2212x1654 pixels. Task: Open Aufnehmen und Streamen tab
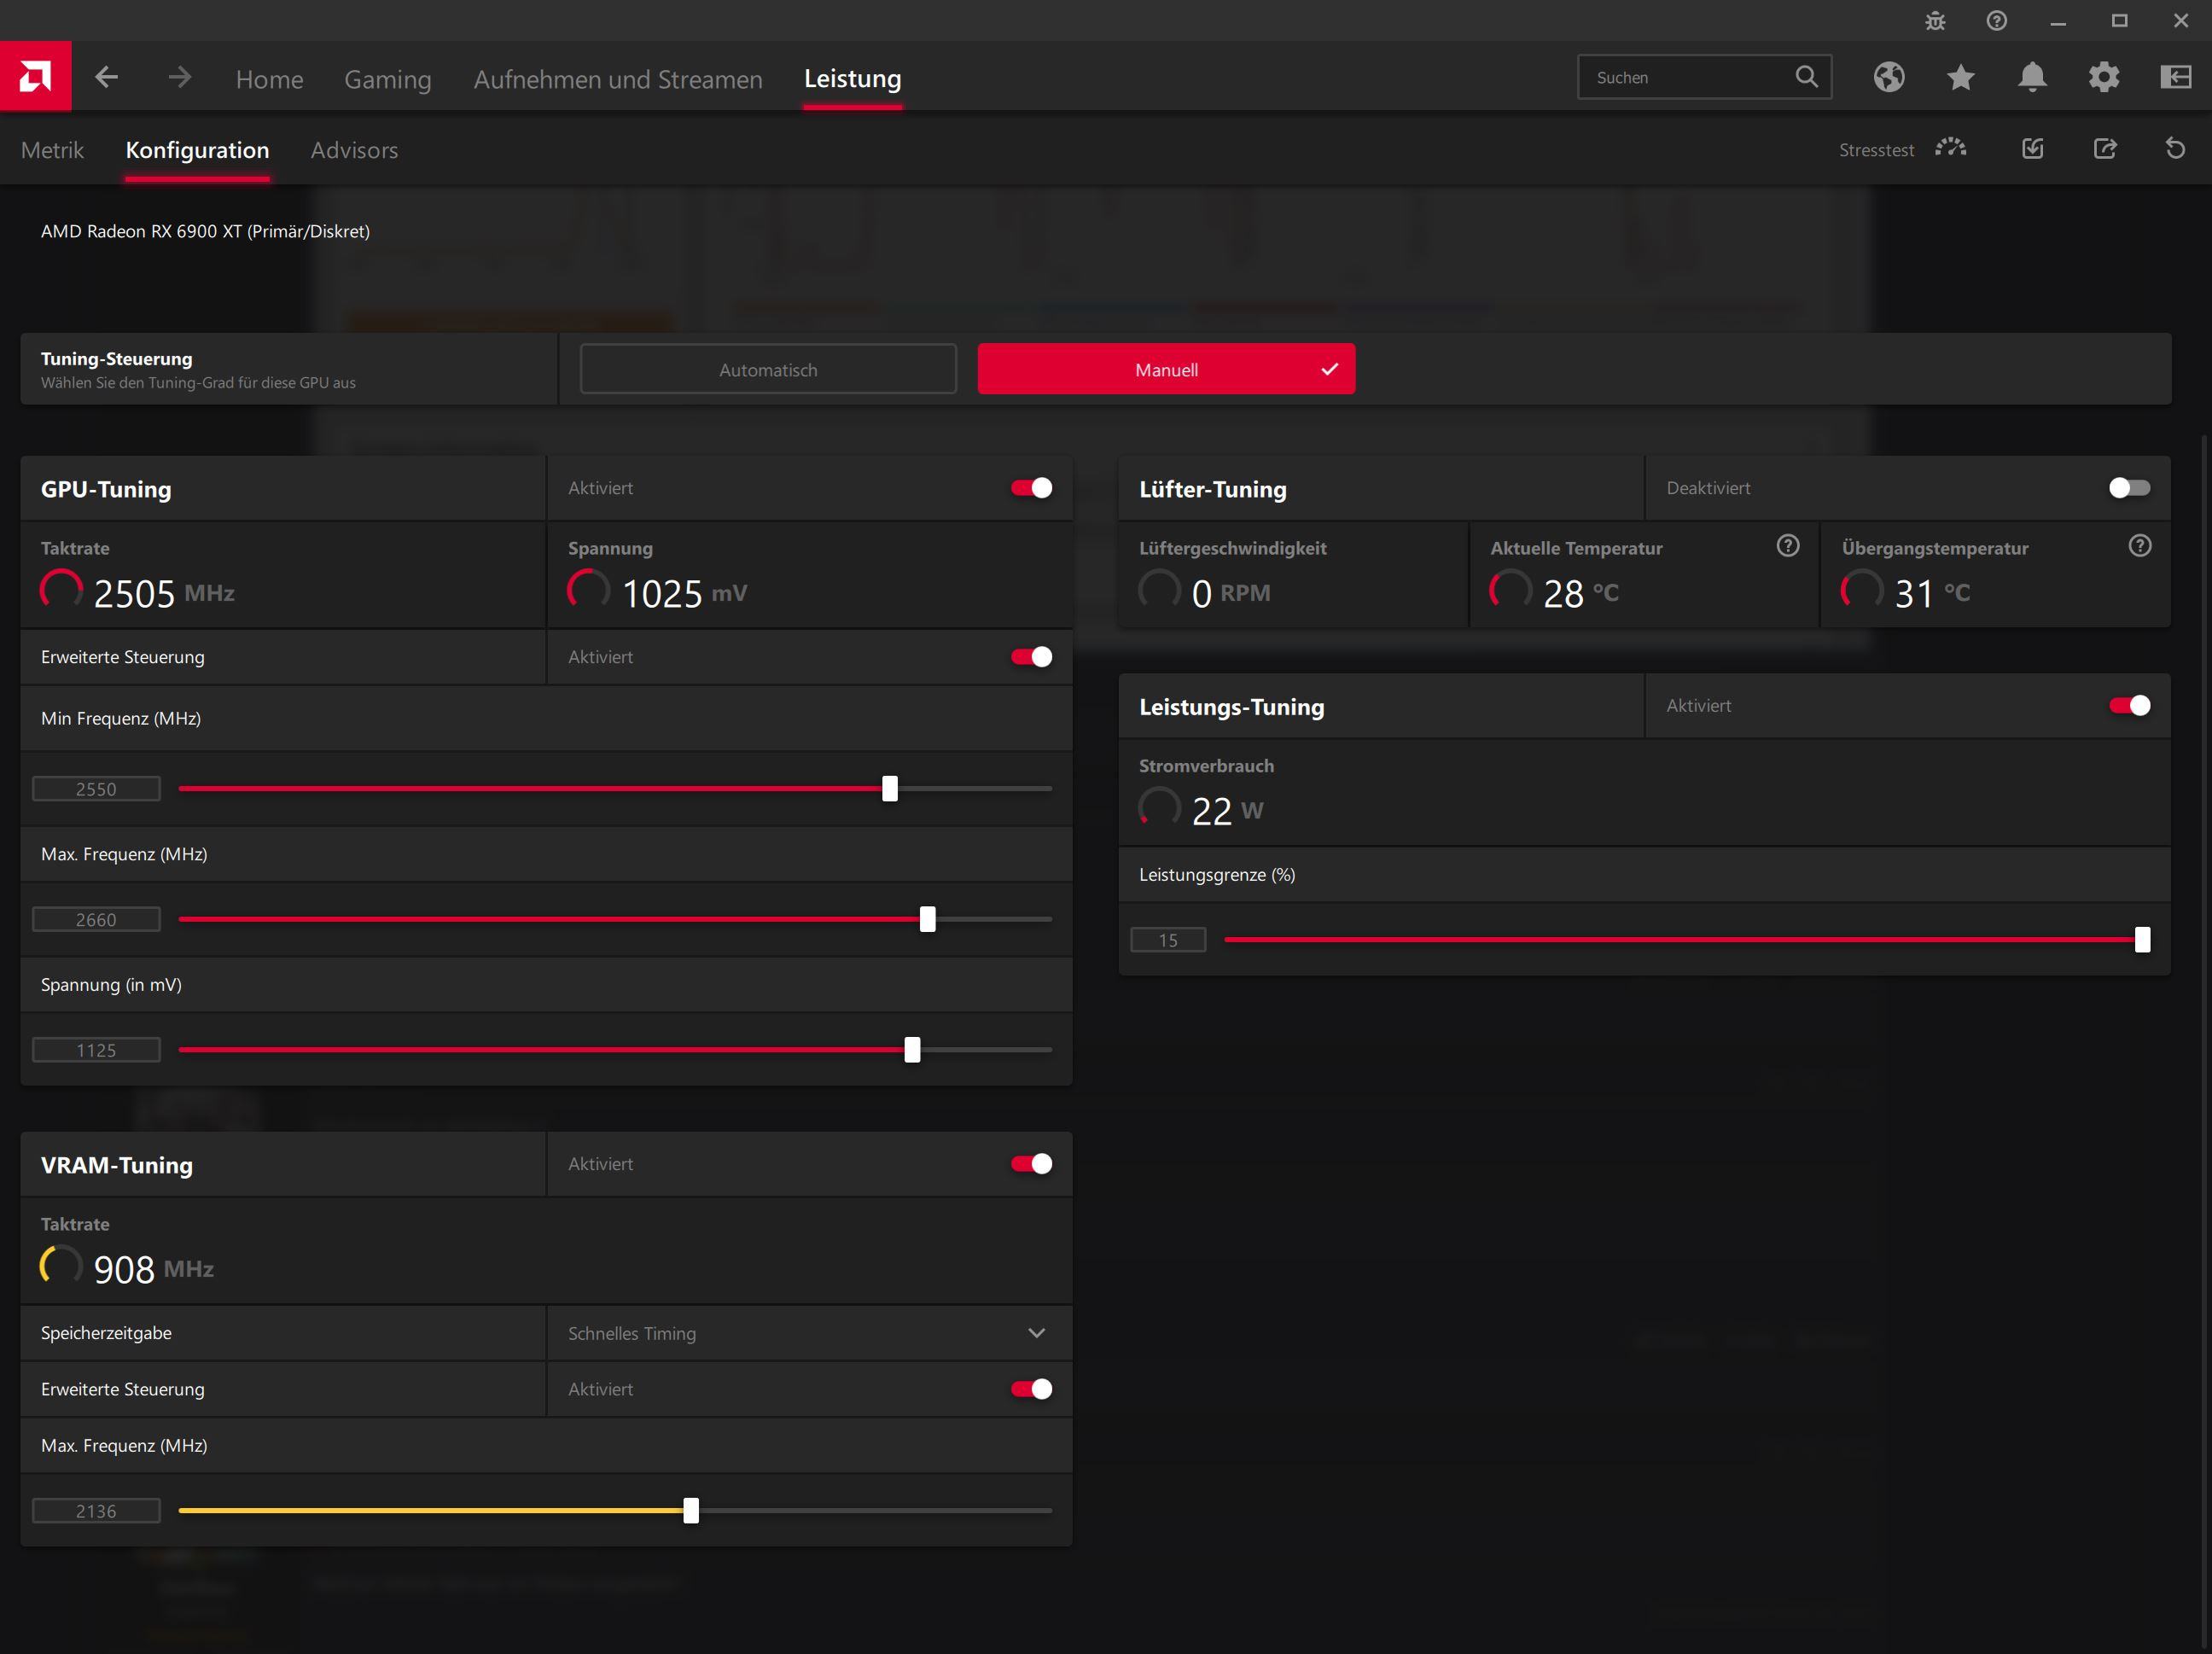[618, 79]
